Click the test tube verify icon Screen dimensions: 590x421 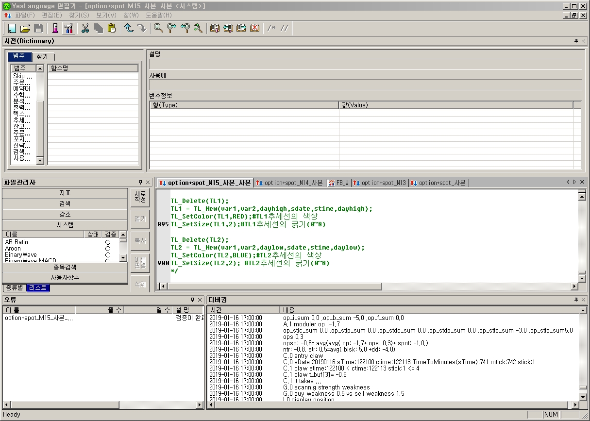[x=55, y=28]
